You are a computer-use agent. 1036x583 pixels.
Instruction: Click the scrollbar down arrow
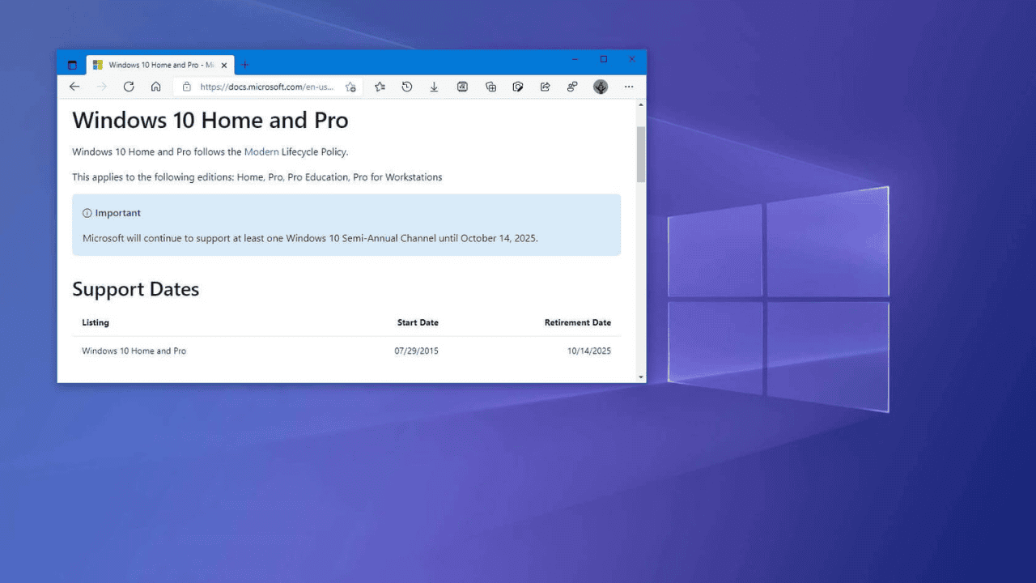(x=641, y=377)
